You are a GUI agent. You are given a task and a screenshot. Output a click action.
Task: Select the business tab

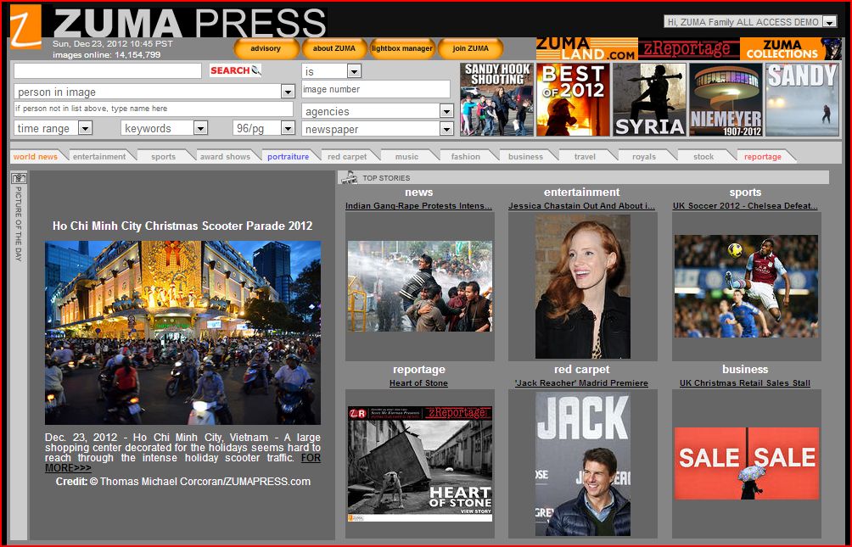tap(525, 156)
